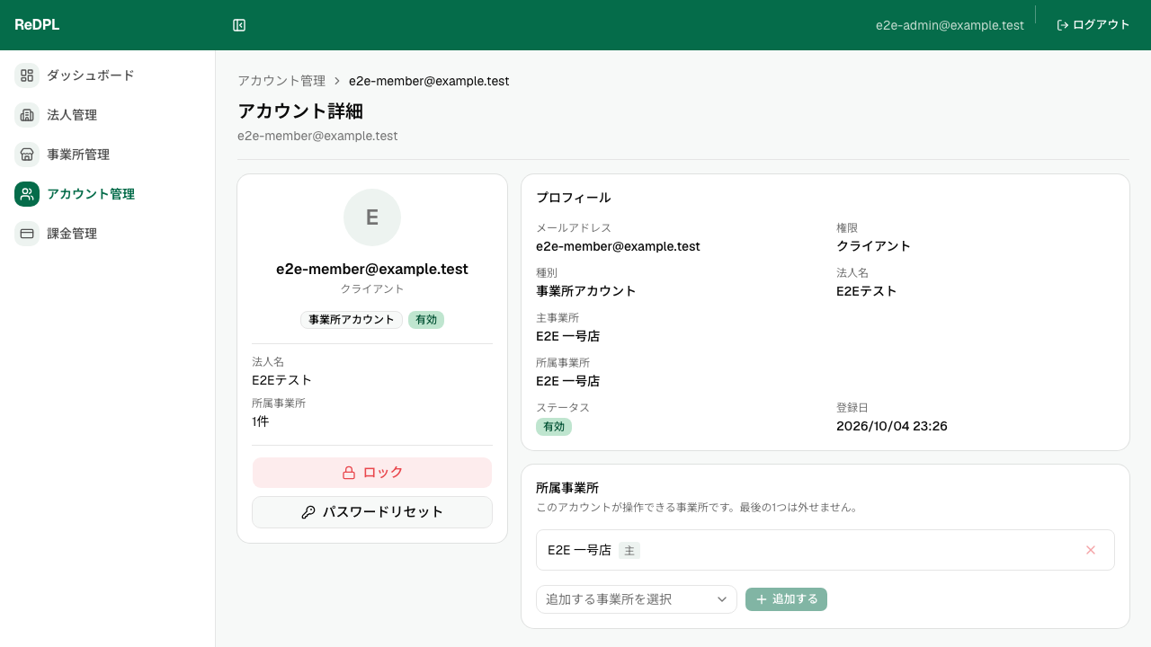Click the dropdown chevron for office selection
Screen dimensions: 1151x647
coord(722,599)
